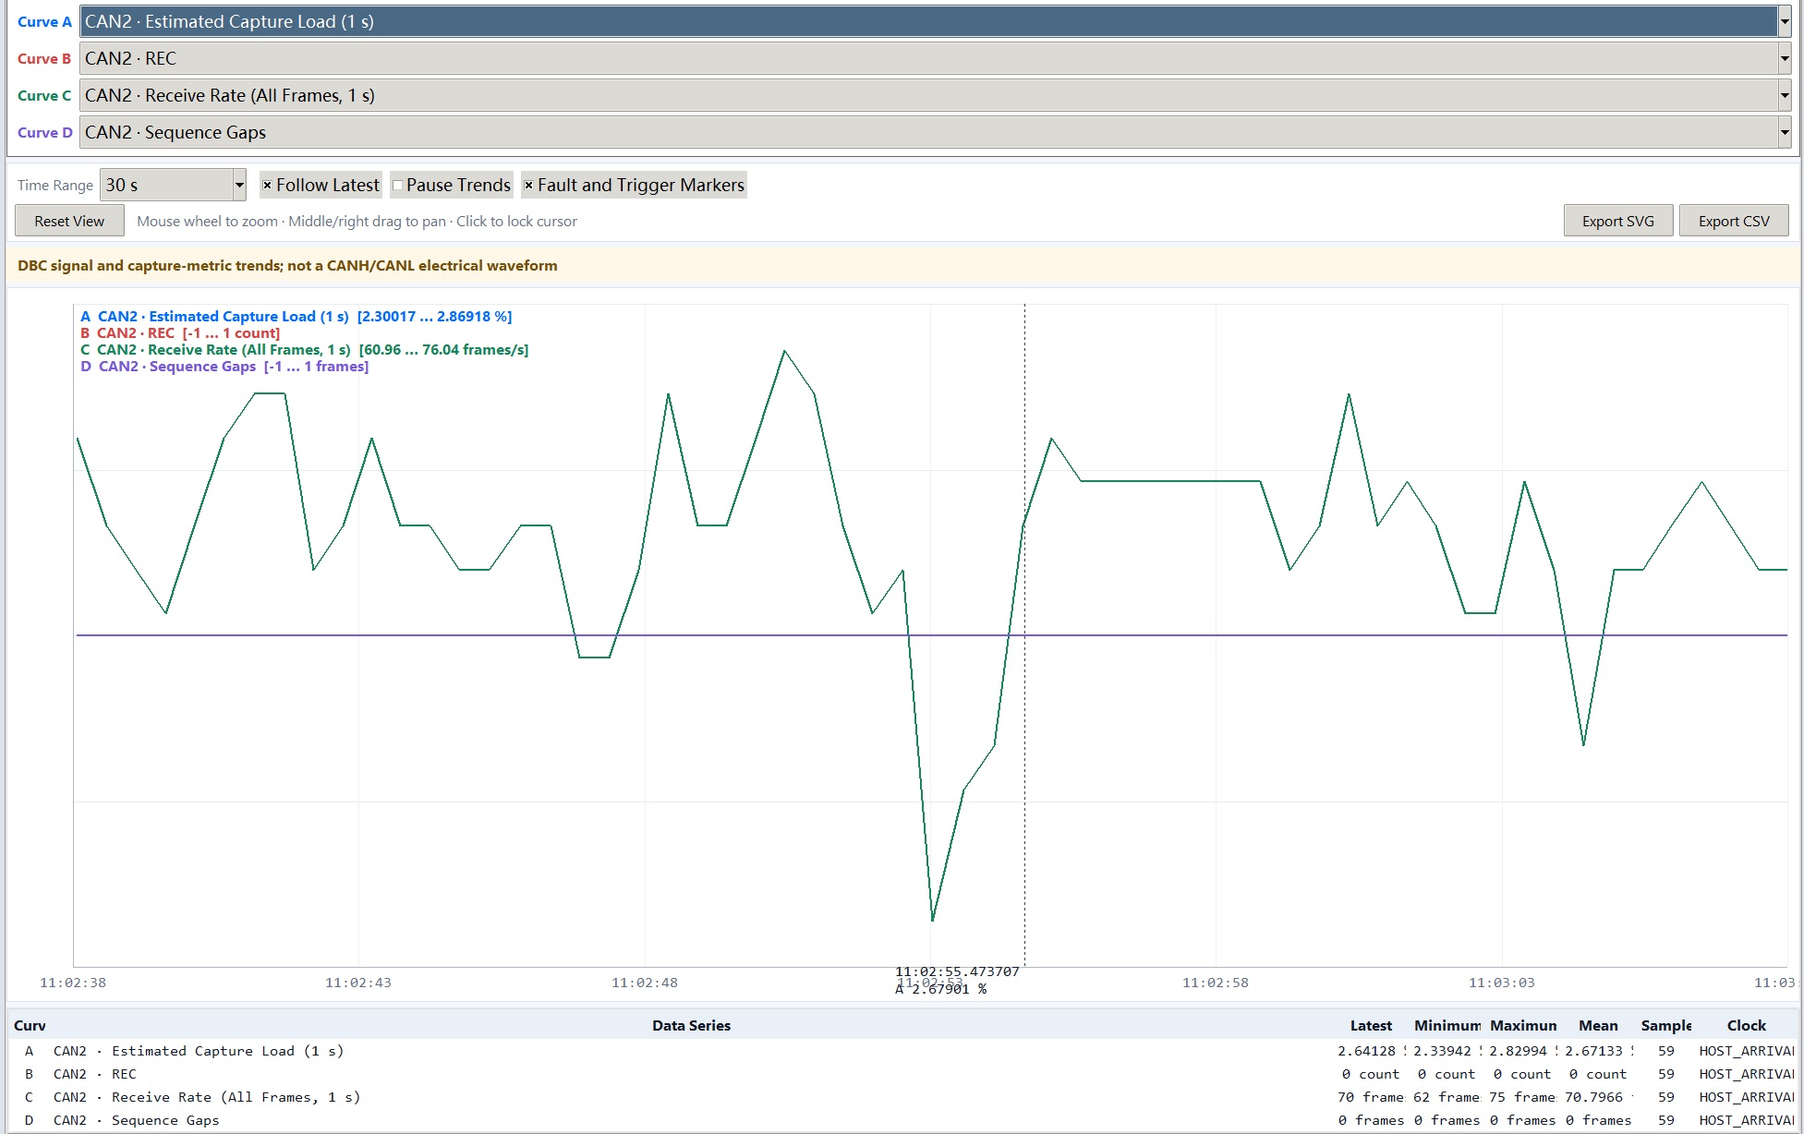The height and width of the screenshot is (1134, 1804).
Task: Click the Mean column header
Action: point(1598,1025)
